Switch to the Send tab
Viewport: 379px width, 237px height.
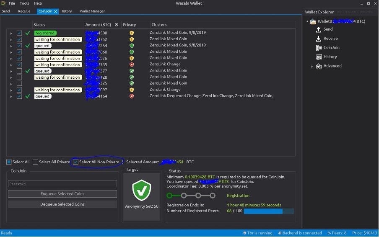pyautogui.click(x=6, y=11)
